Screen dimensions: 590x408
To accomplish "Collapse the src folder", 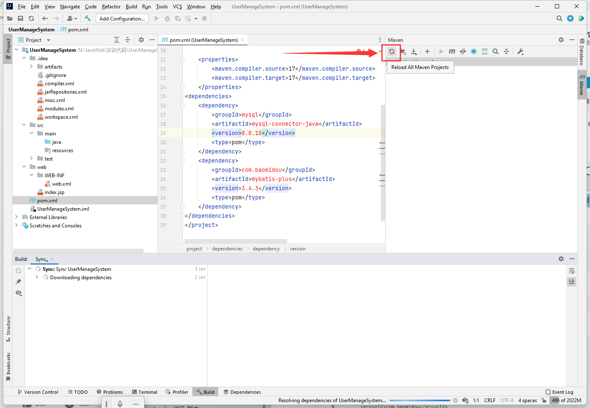I will [x=24, y=125].
